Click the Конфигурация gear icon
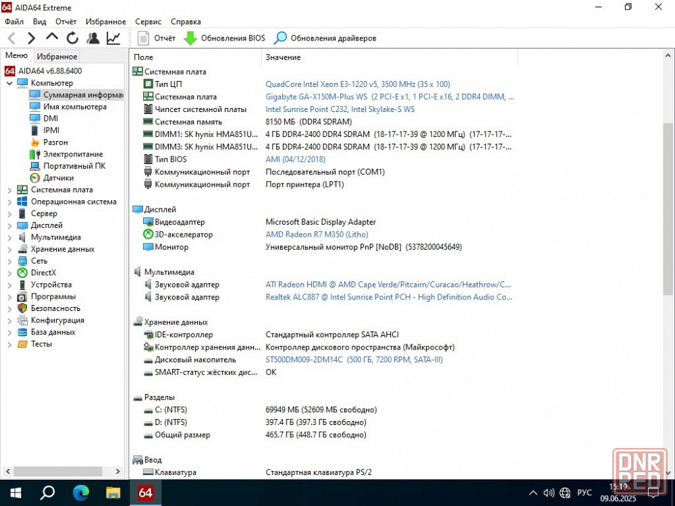675x506 pixels. (x=22, y=320)
